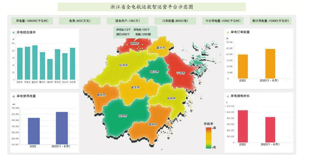The image size is (310, 162).
Task: Click the 湖州市 bar in 岸电桩在线率 chart
Action: (50, 69)
